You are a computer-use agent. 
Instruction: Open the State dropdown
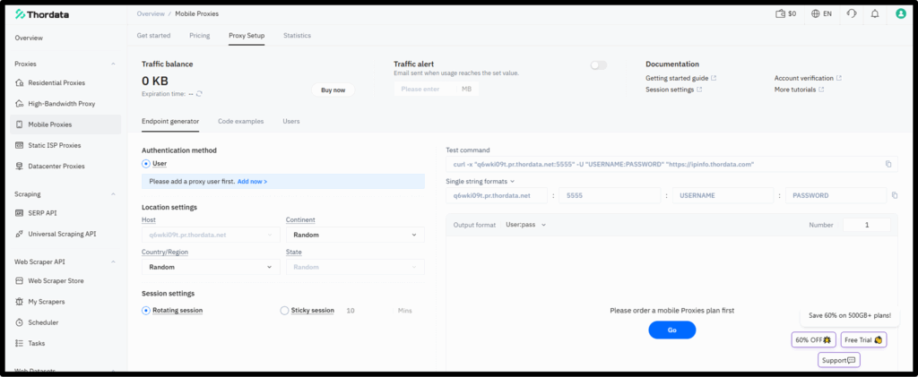point(355,267)
